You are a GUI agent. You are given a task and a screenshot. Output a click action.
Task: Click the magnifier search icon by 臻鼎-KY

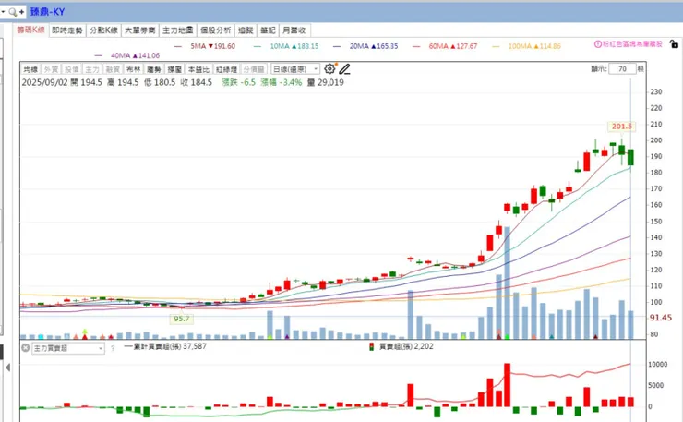tap(13, 12)
